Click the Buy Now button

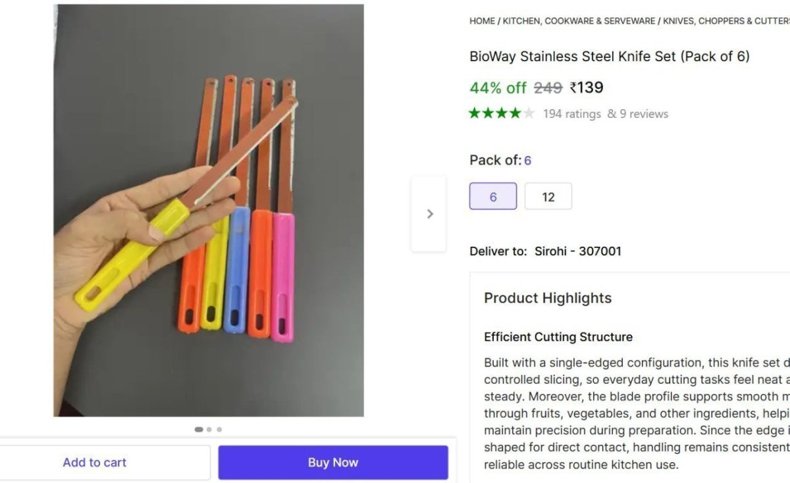[333, 462]
